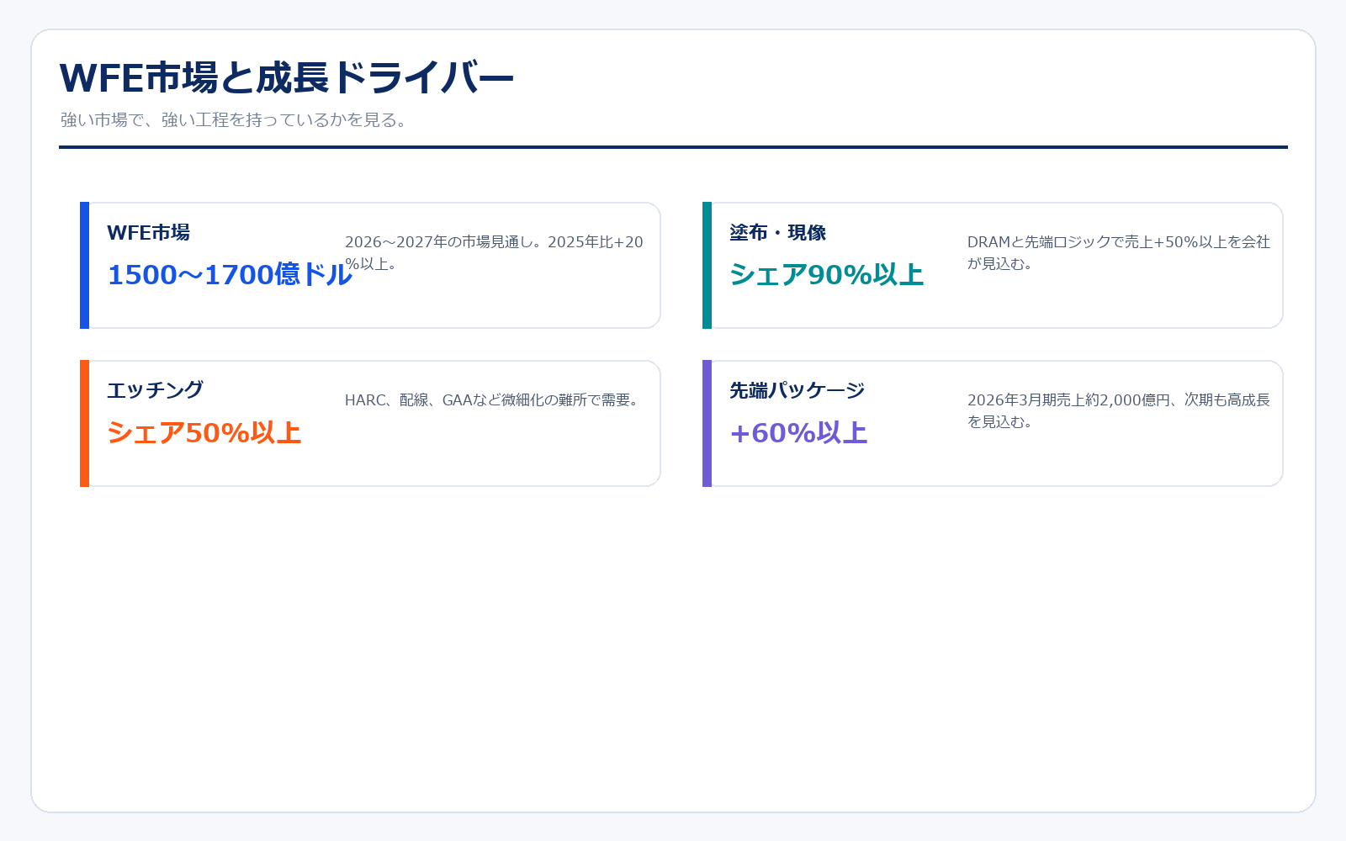Image resolution: width=1346 pixels, height=841 pixels.
Task: Click the description starting DRAMと先端ロジック
Action: click(x=1119, y=252)
